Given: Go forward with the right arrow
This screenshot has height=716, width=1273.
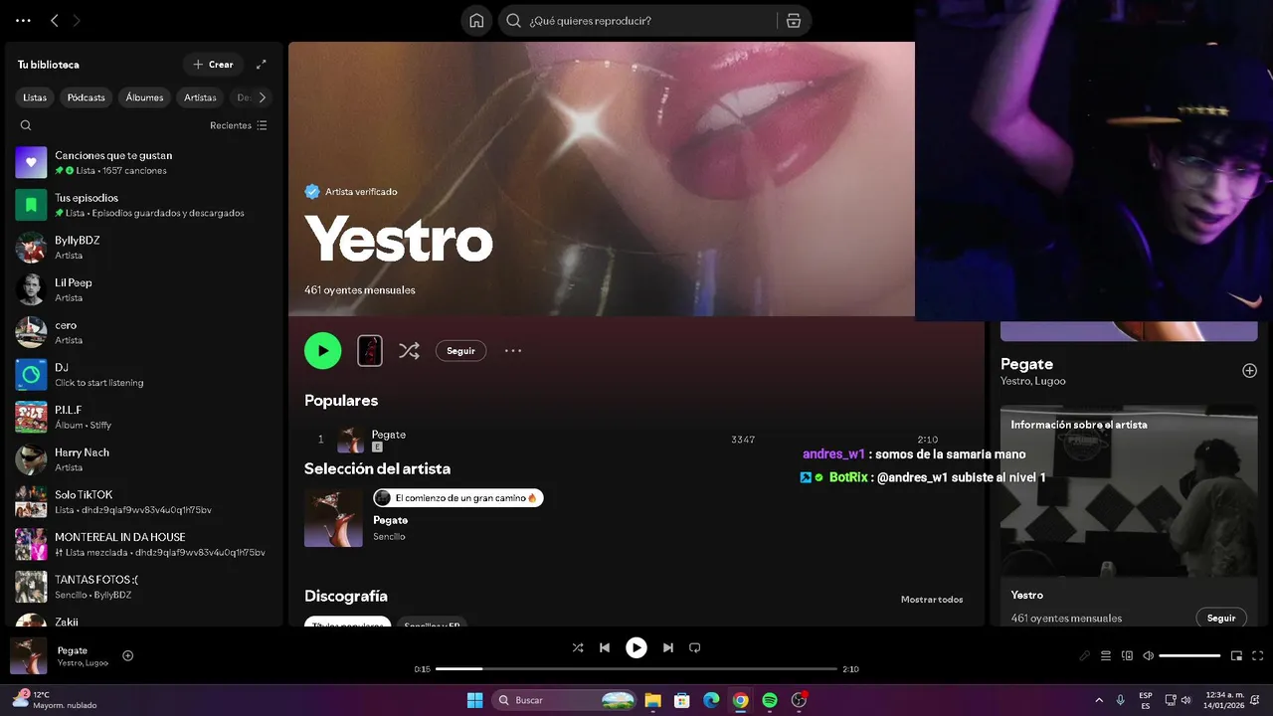Looking at the screenshot, I should [x=77, y=20].
